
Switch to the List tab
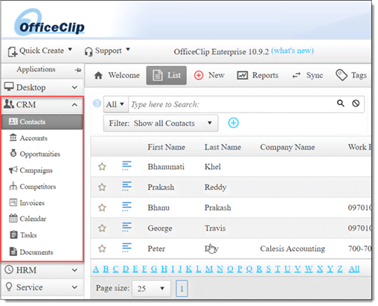(x=167, y=75)
